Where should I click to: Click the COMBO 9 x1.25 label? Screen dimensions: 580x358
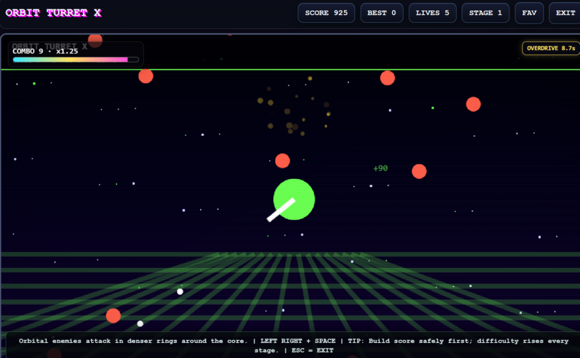pos(45,52)
